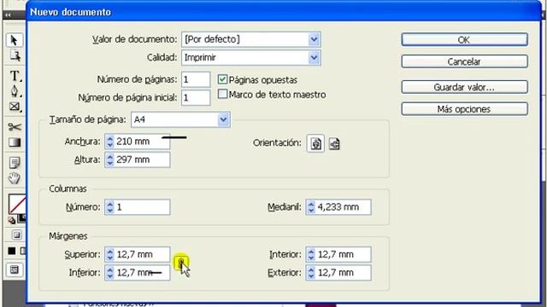547x307 pixels.
Task: Open the Calidad dropdown
Action: click(x=314, y=57)
